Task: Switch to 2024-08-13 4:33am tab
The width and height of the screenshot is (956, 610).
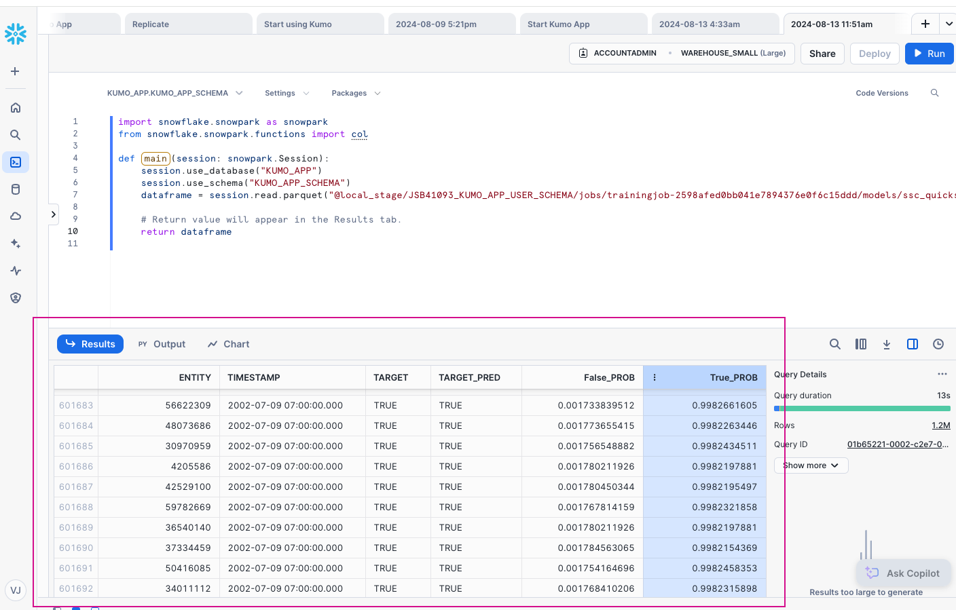Action: [x=715, y=24]
